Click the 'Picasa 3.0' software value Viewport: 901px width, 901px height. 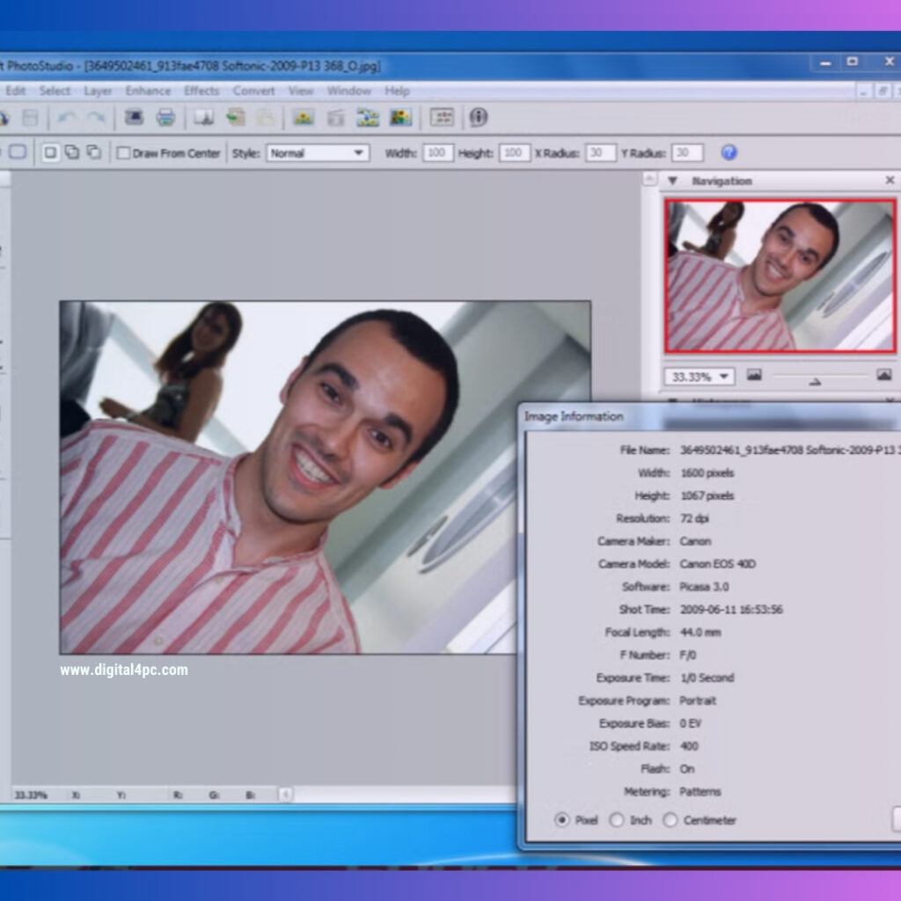[704, 587]
